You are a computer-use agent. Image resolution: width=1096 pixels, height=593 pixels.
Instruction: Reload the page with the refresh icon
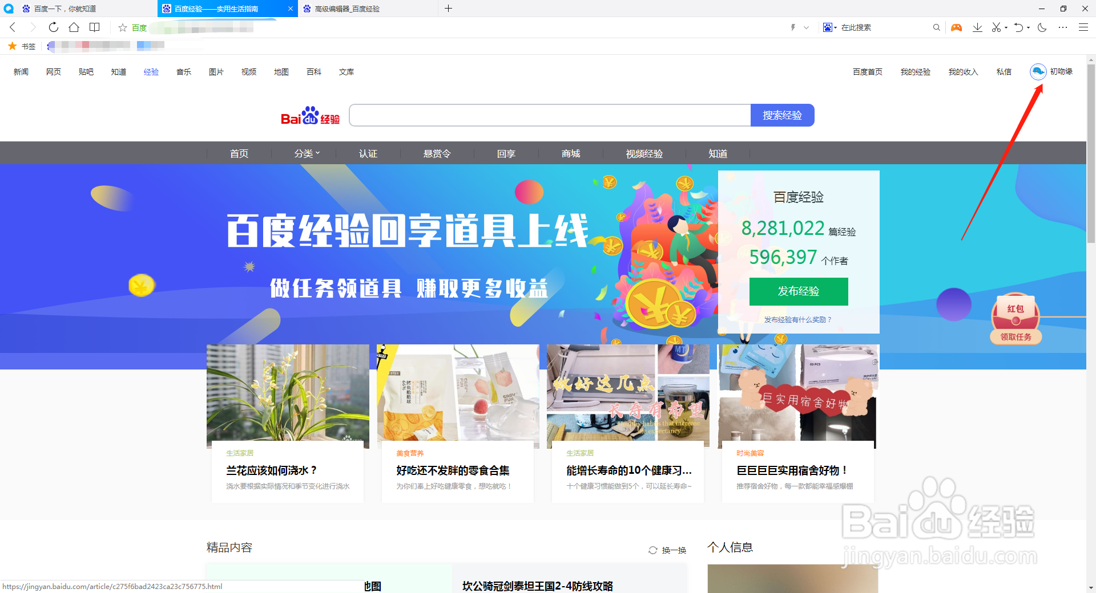pyautogui.click(x=54, y=27)
